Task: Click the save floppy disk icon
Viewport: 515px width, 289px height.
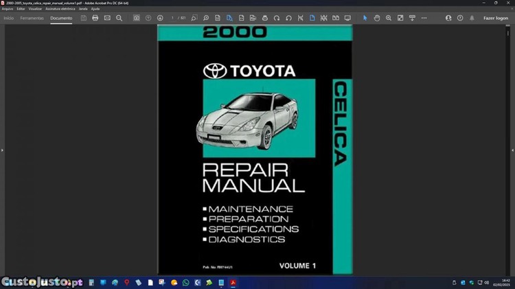Action: (84, 18)
